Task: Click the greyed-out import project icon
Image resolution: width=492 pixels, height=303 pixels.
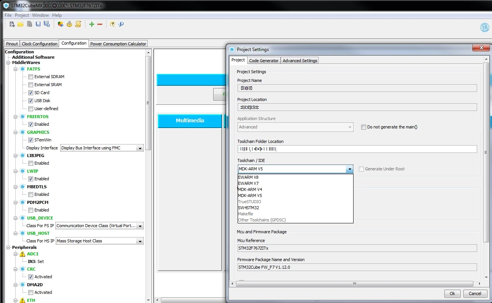Action: [29, 24]
